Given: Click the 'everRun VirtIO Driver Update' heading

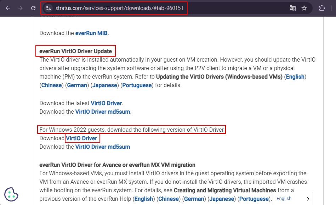Looking at the screenshot, I should click(75, 51).
